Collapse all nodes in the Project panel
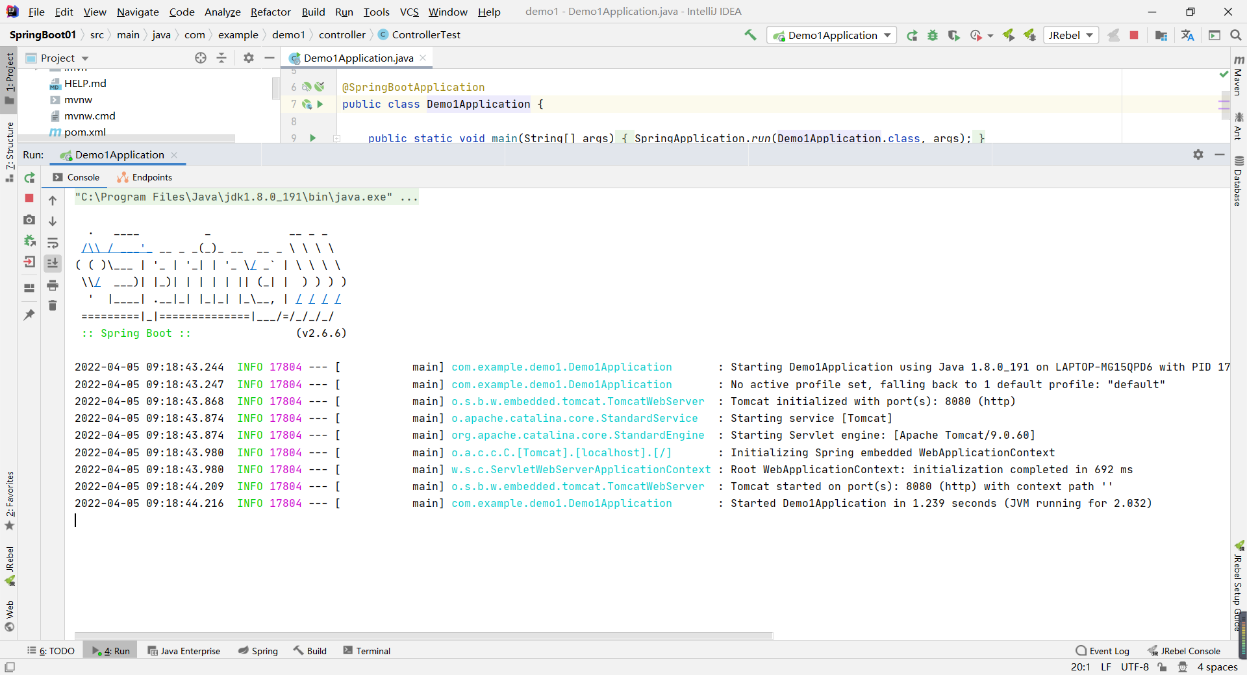The width and height of the screenshot is (1247, 675). (x=221, y=58)
